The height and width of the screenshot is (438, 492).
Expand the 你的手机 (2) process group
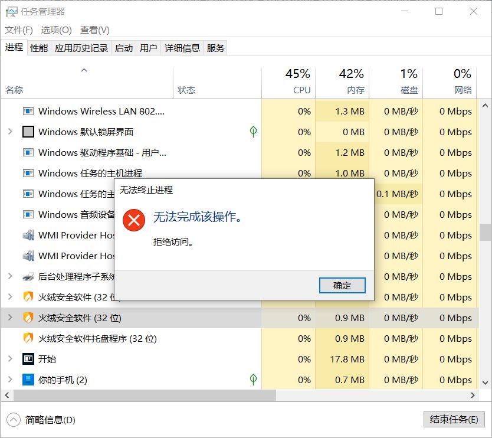click(x=10, y=380)
